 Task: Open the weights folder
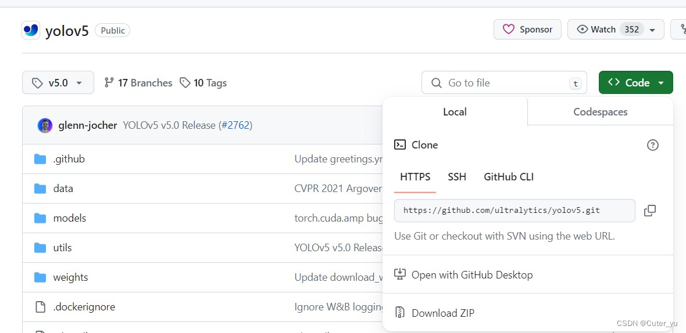[70, 277]
